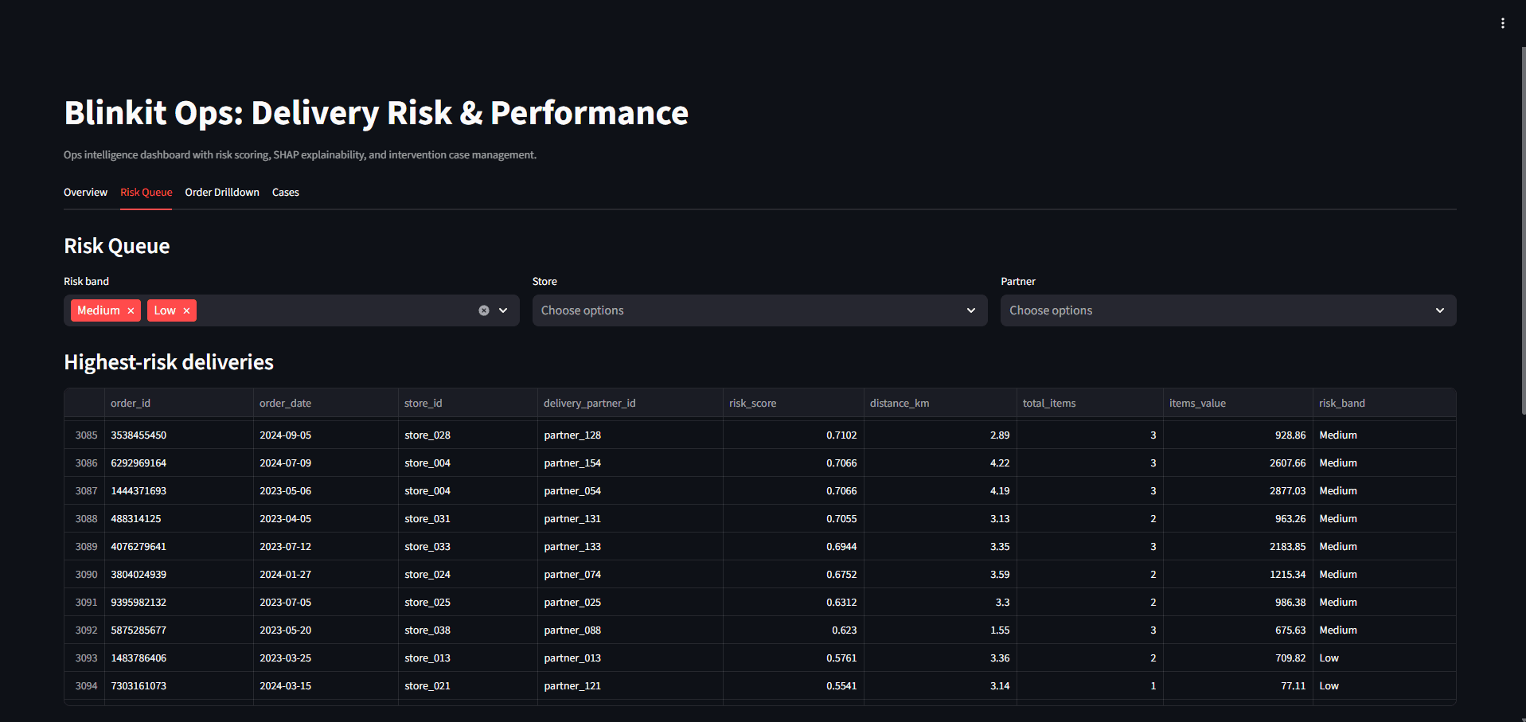Screen dimensions: 1526x722
Task: Select order ID 1444371693 cell
Action: coord(179,491)
